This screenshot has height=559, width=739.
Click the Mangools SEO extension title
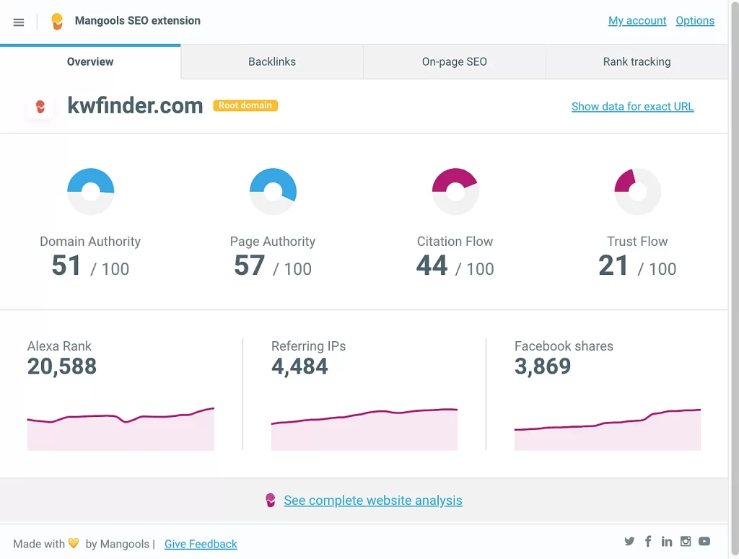pos(138,21)
